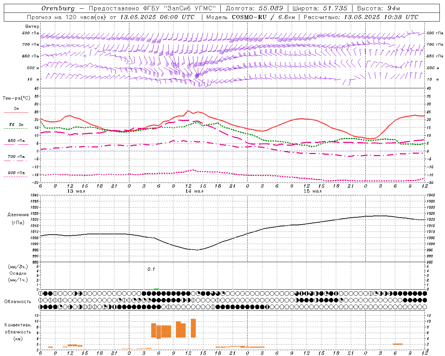Click the left 1040 pressure axis label
The width and height of the screenshot is (445, 356).
(x=34, y=195)
